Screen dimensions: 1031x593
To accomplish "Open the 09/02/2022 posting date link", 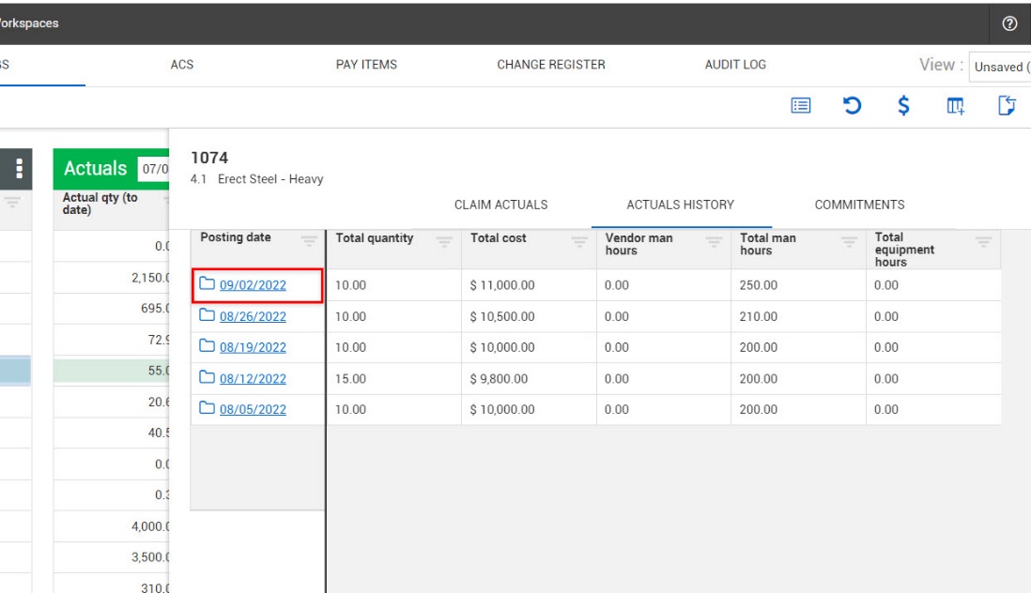I will 253,285.
